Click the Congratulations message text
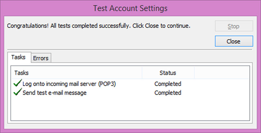Viewport: 261px width, 133px height. pos(99,26)
